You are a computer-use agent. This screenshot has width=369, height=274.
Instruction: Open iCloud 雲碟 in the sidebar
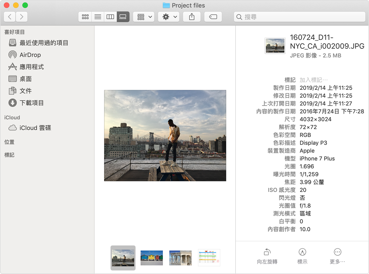point(35,128)
